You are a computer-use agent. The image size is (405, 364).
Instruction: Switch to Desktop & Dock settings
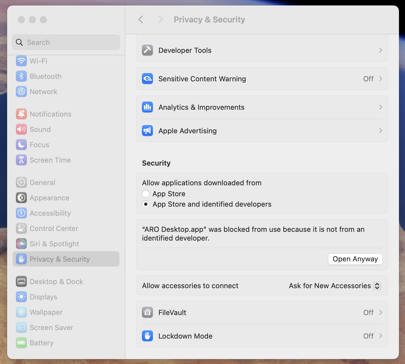[56, 281]
